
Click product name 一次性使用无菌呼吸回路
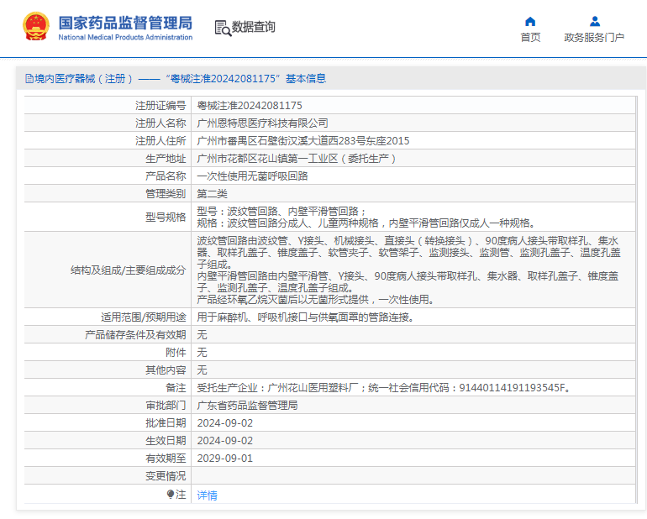[252, 176]
